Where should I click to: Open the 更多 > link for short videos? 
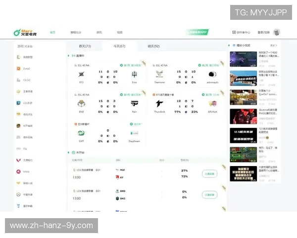point(274,46)
